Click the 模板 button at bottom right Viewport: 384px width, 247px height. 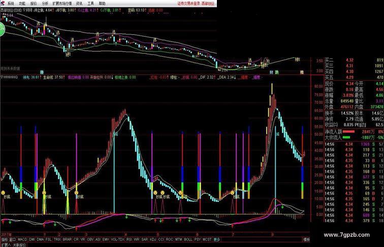pos(307,239)
